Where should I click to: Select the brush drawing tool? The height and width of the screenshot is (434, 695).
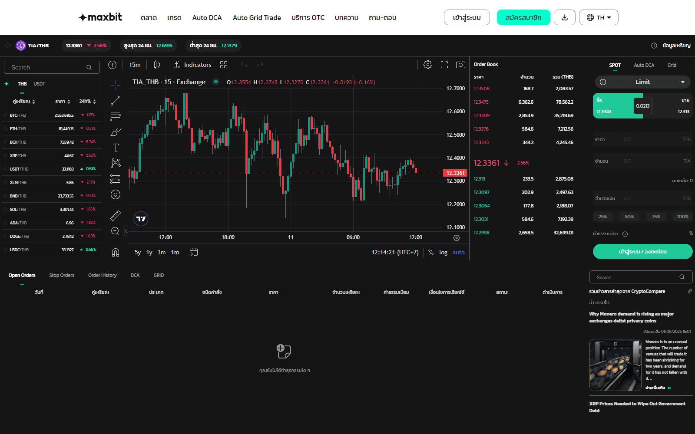(116, 132)
